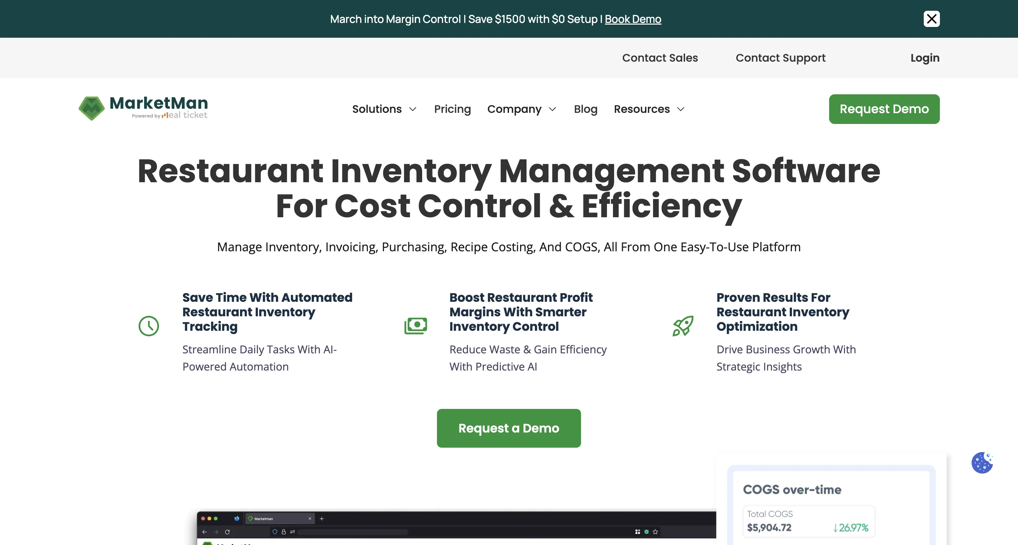
Task: Expand the Solutions dropdown
Action: [384, 109]
